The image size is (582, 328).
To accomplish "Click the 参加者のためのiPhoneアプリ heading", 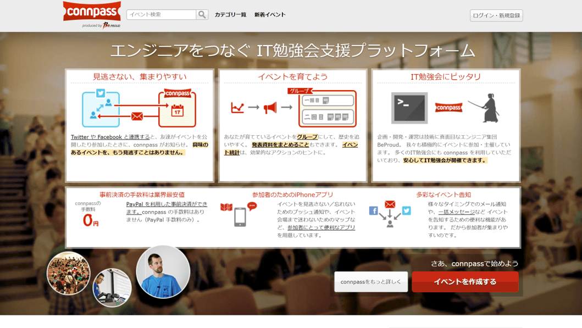I will [x=292, y=194].
